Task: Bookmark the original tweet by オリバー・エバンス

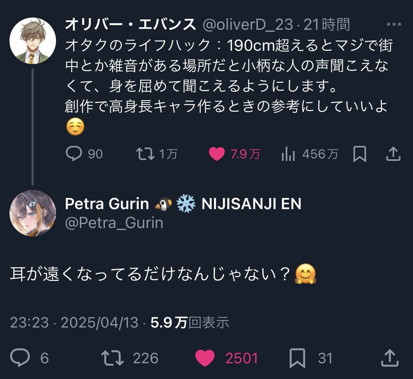Action: [359, 154]
